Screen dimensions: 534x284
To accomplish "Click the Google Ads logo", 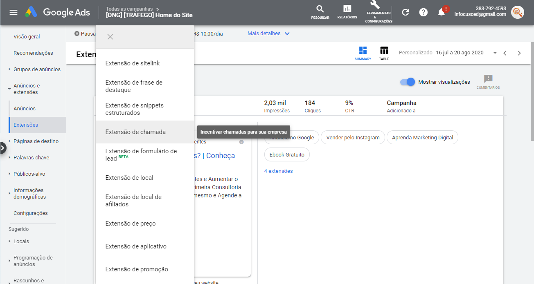I will (x=57, y=12).
